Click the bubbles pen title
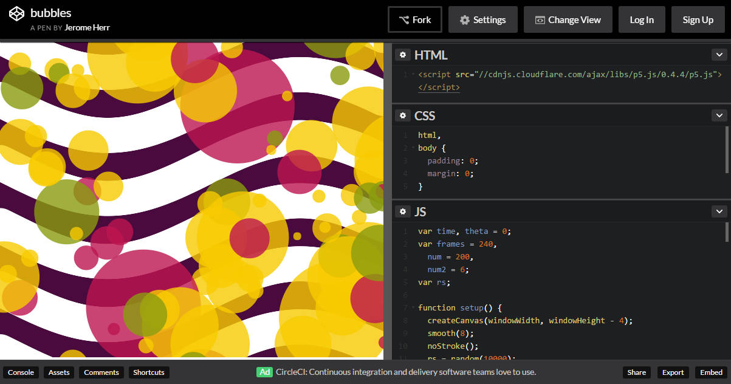 [50, 13]
